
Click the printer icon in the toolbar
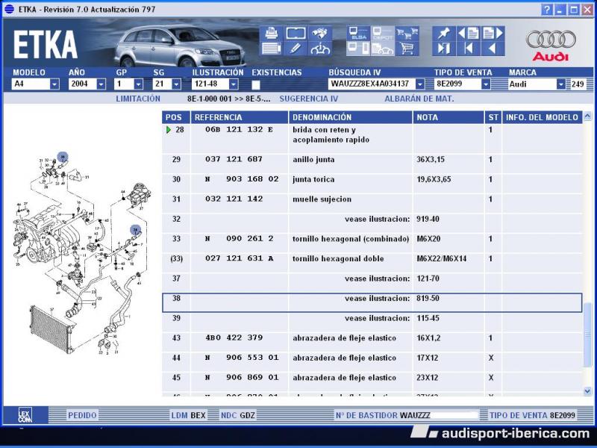coord(271,33)
